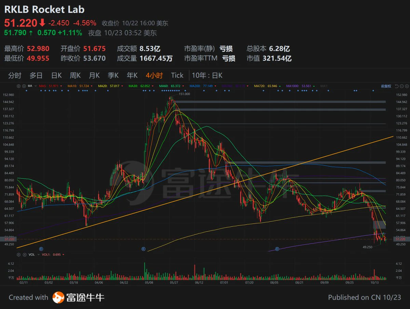Click the 151.000 high price label
410x309 pixels.
(184, 94)
